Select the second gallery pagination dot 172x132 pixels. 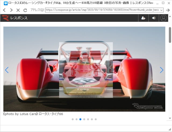[x=76, y=119]
